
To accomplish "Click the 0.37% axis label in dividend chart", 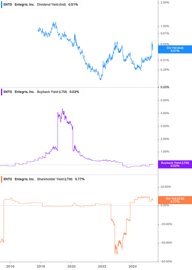I will point(165,60).
